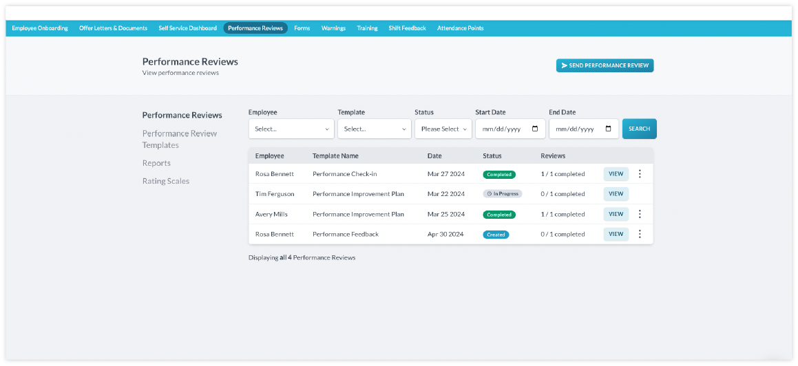Switch to the Forms tab
This screenshot has width=798, height=366.
pos(302,28)
